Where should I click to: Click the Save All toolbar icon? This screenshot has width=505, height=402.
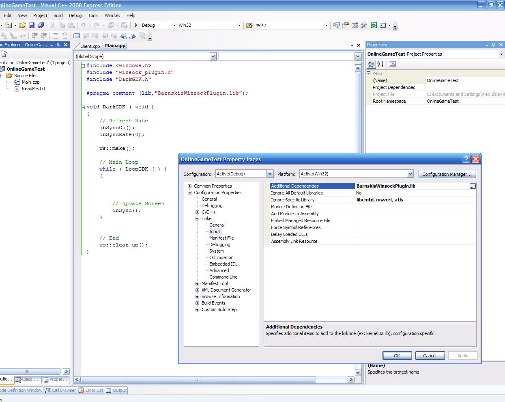pos(41,25)
